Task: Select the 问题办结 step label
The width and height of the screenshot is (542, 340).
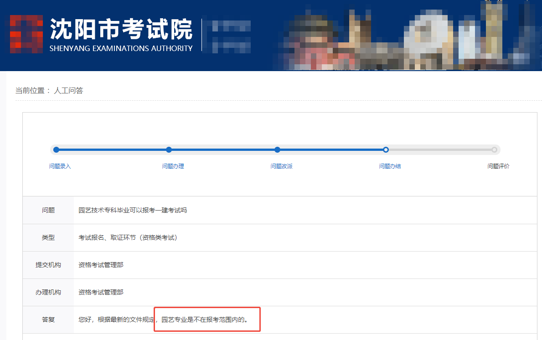Action: coord(390,166)
